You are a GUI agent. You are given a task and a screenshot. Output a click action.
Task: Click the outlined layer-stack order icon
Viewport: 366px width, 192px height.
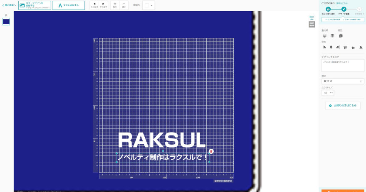[324, 36]
